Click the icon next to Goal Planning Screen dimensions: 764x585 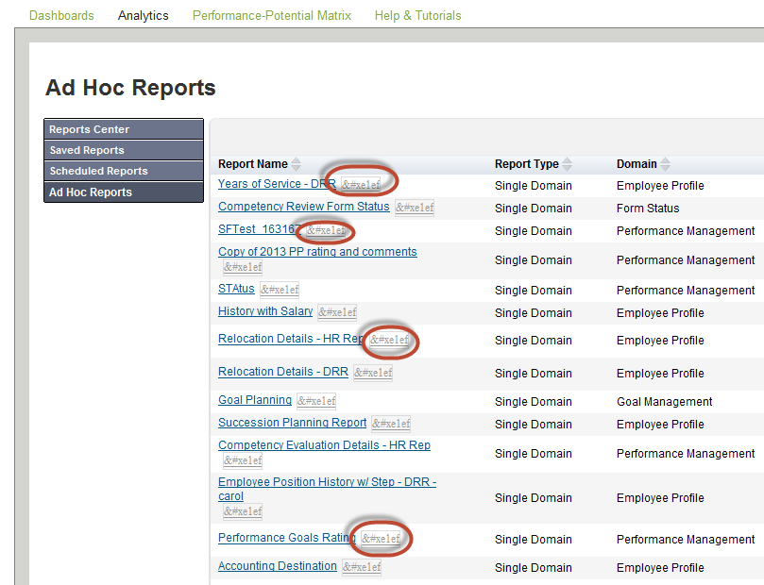316,401
